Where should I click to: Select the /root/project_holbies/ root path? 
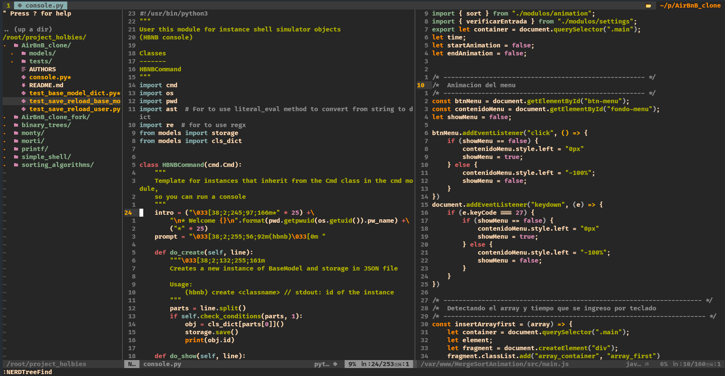tap(44, 37)
